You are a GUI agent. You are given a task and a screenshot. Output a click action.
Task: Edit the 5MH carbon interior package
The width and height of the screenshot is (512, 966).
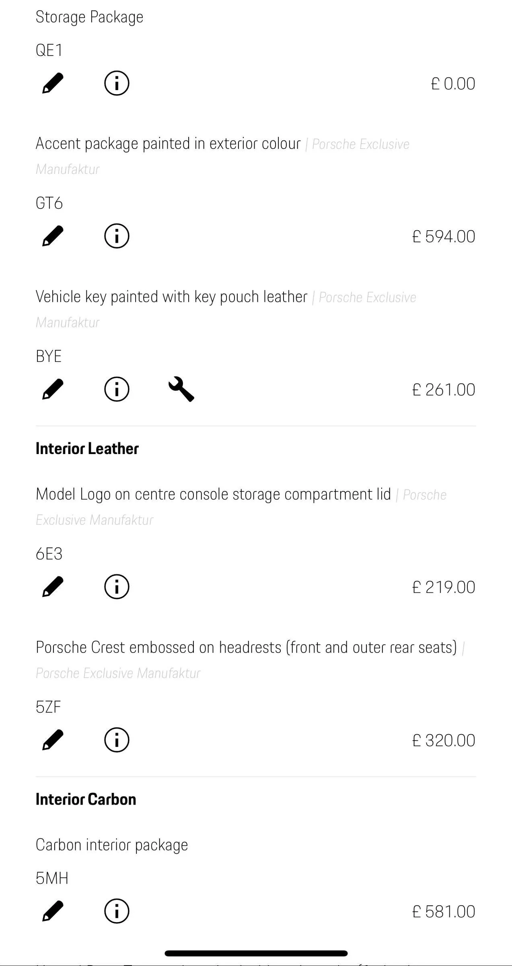53,911
